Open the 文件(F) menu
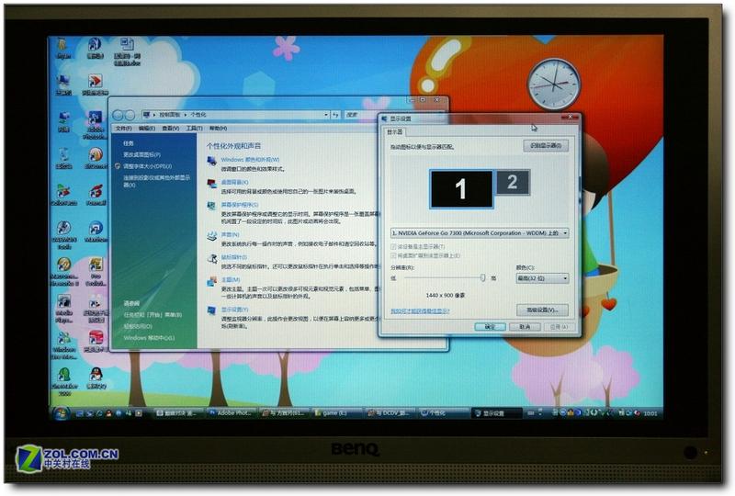Screen dimensions: 735x496 pos(124,129)
